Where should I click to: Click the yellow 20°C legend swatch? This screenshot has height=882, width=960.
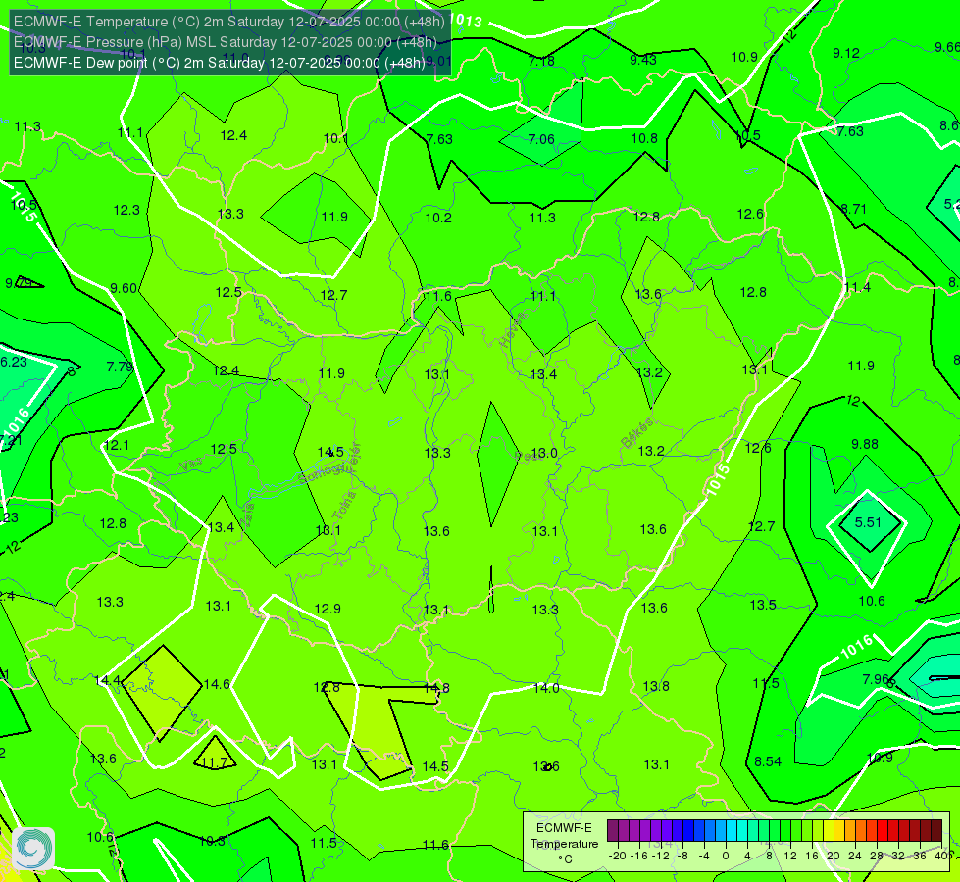(x=829, y=831)
